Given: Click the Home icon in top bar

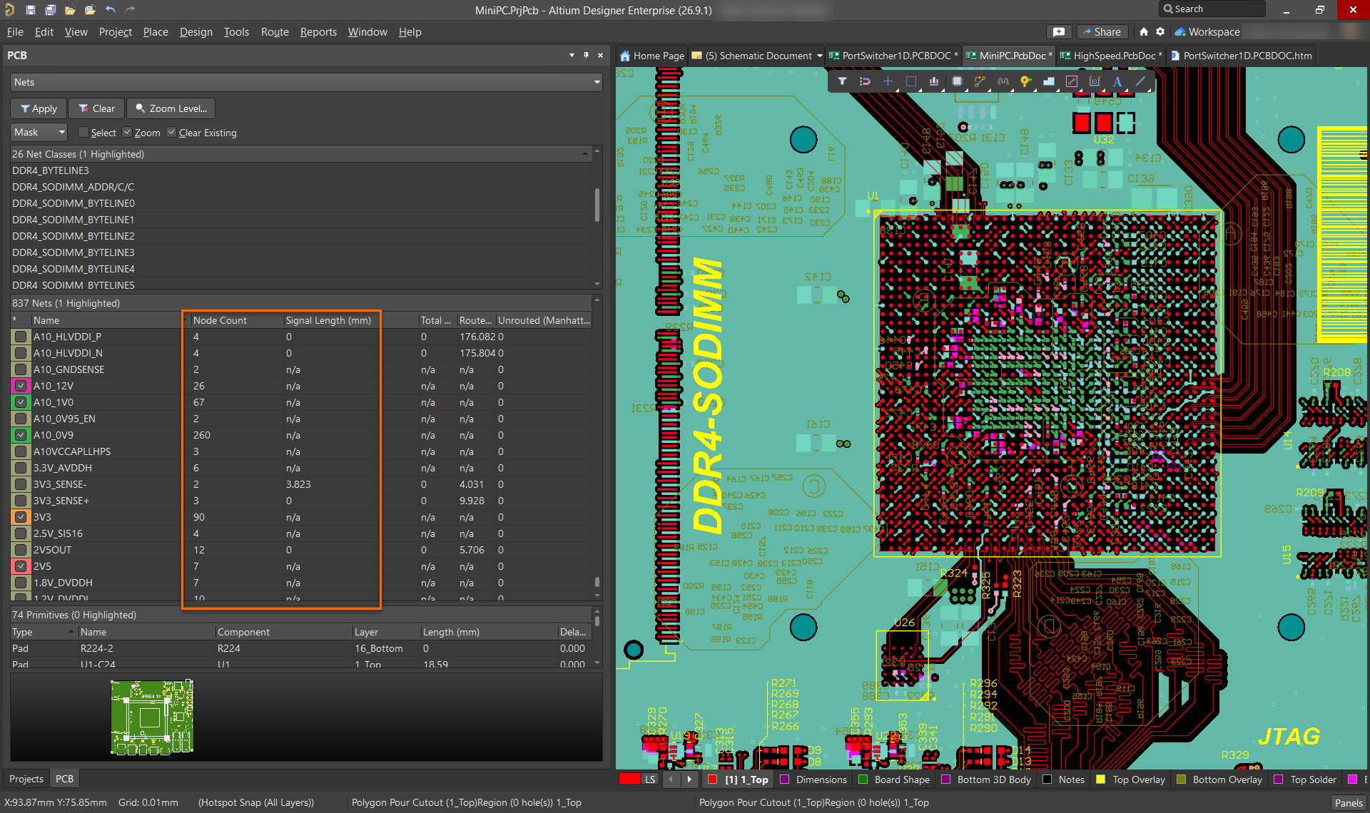Looking at the screenshot, I should [x=1144, y=31].
